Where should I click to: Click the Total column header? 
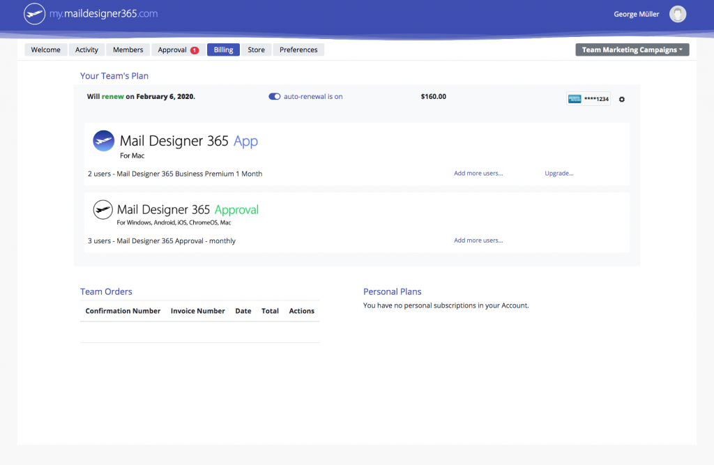coord(270,311)
